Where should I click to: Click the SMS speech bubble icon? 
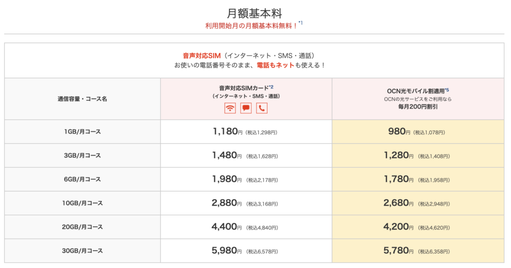coord(246,108)
